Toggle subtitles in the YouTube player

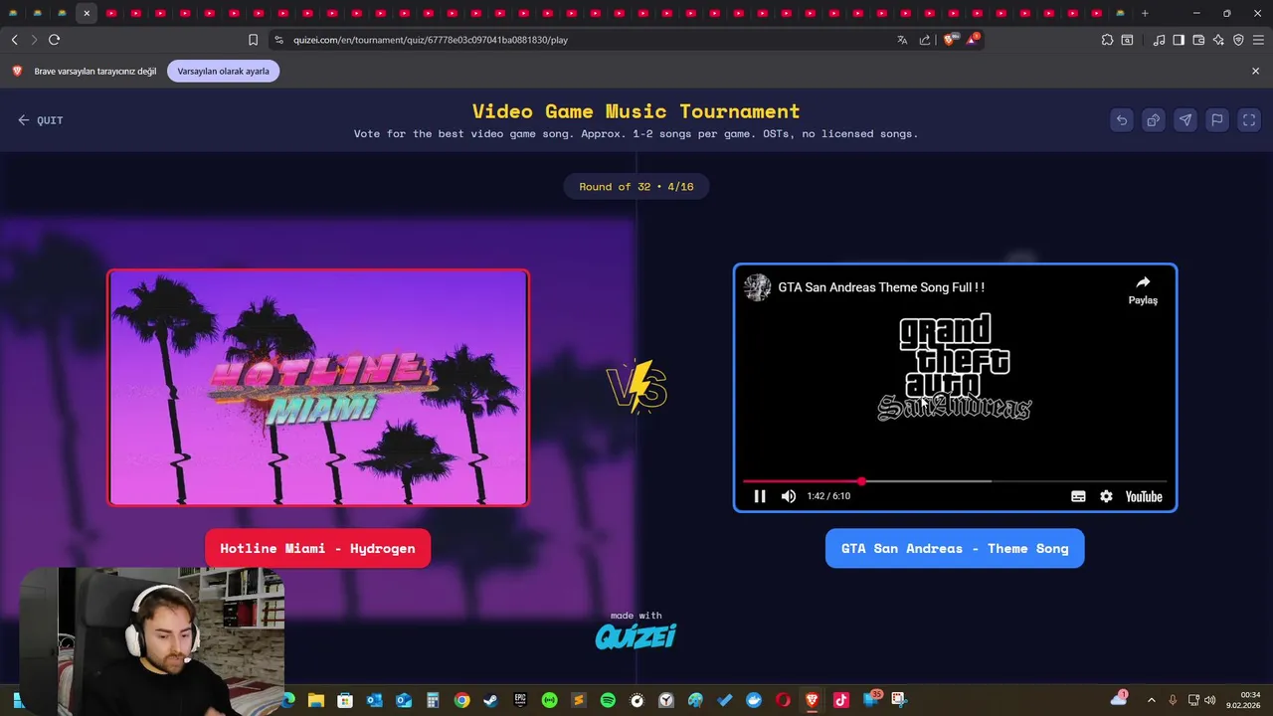point(1078,496)
